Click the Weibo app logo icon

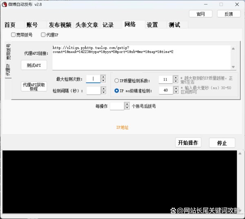4,4
